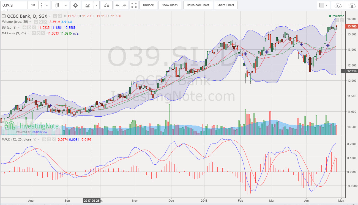This screenshot has width=358, height=205.
Task: Collapse the OCBC Bank legend panel
Action: click(4, 16)
